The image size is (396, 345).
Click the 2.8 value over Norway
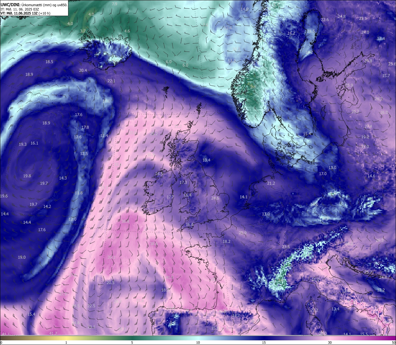click(x=253, y=88)
